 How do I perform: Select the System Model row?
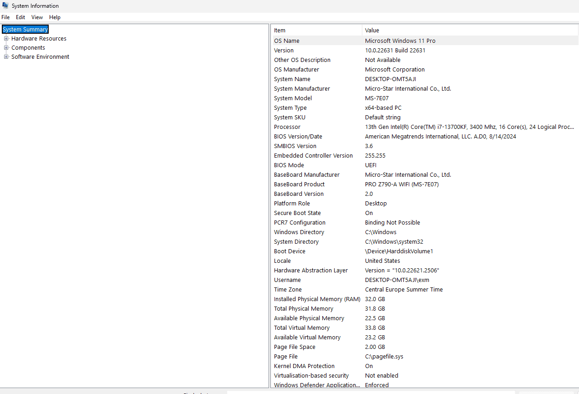[x=425, y=98]
